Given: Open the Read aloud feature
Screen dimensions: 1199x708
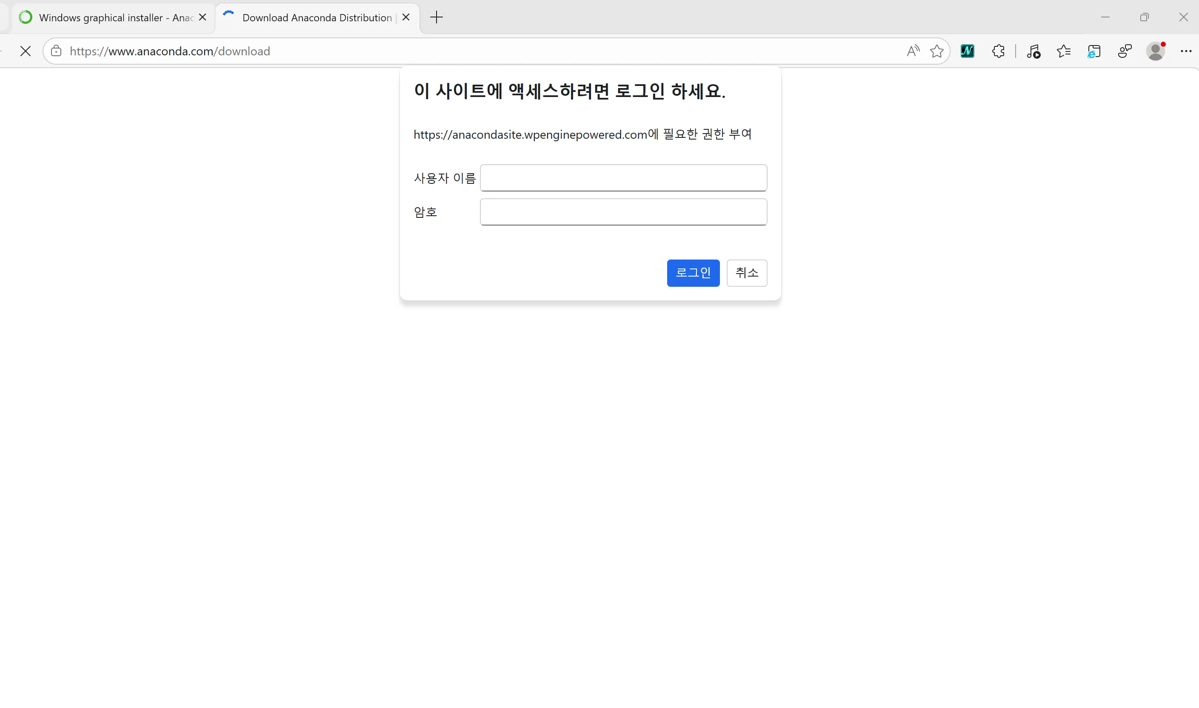Looking at the screenshot, I should tap(912, 51).
